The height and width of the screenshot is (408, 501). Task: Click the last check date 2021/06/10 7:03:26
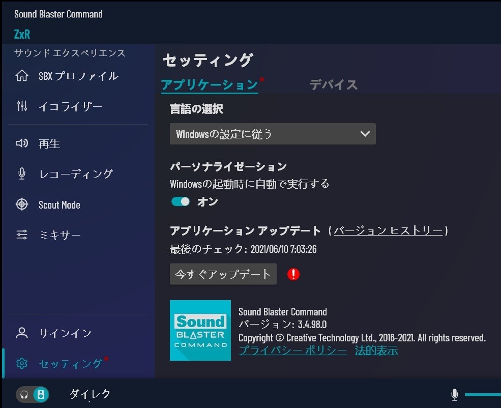point(283,249)
